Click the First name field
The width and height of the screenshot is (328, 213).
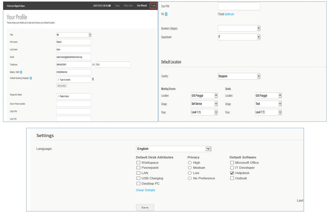click(73, 42)
